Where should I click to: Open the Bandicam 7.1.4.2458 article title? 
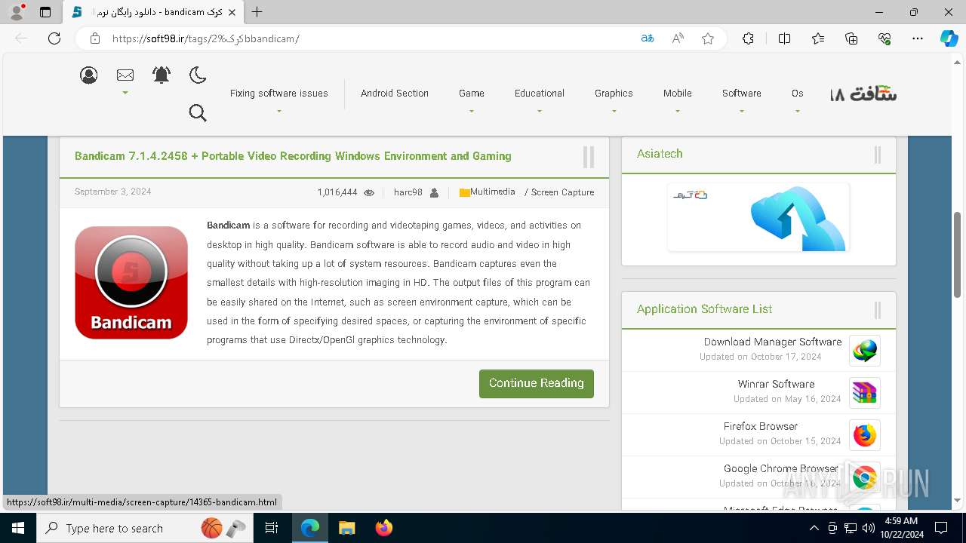tap(293, 156)
